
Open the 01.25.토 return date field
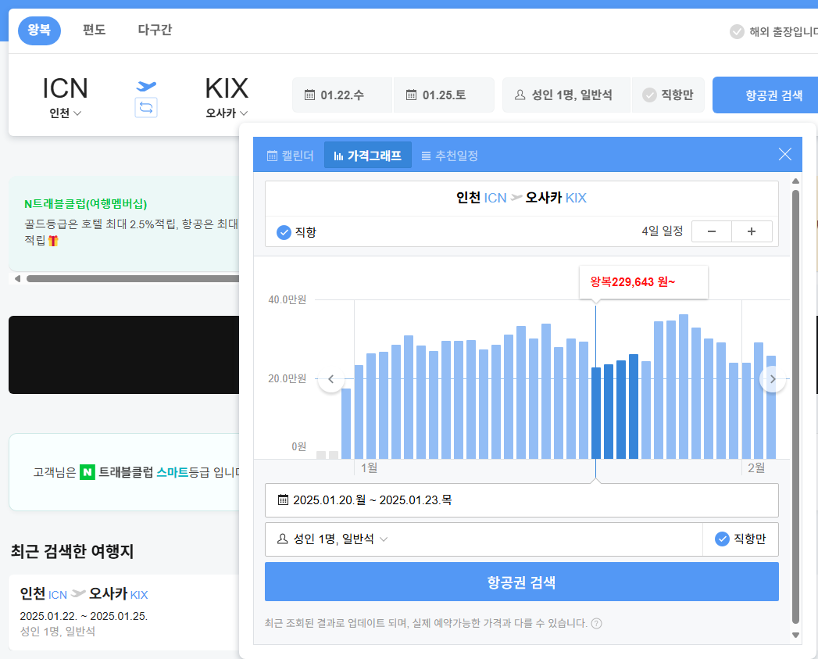tap(444, 95)
